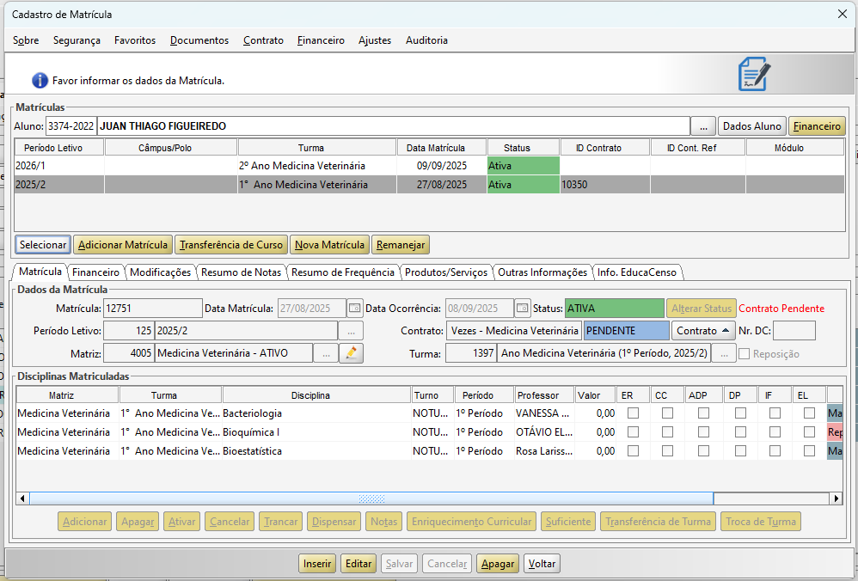Viewport: 858px width, 581px height.
Task: Open Período Letivo lookup ellipsis button
Action: click(351, 330)
